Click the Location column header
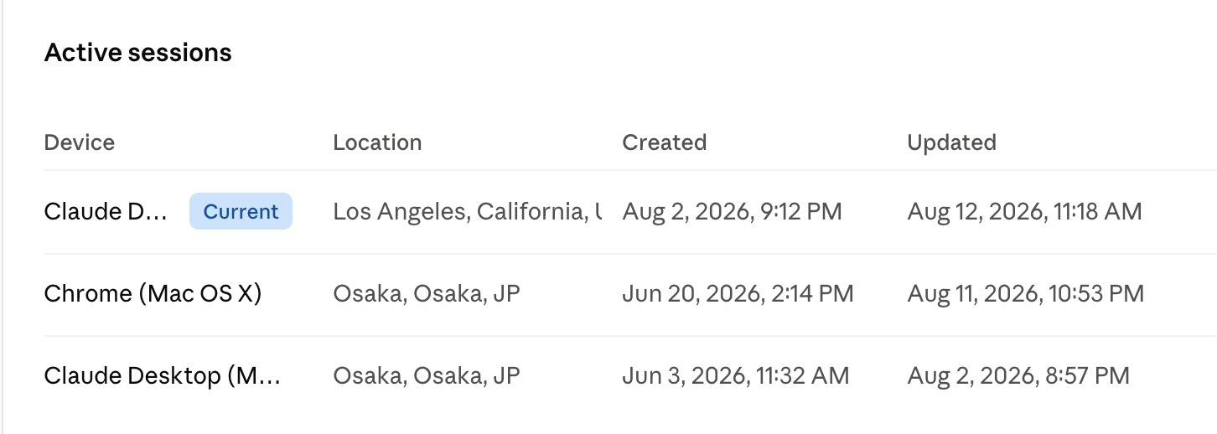This screenshot has height=434, width=1217. point(377,142)
